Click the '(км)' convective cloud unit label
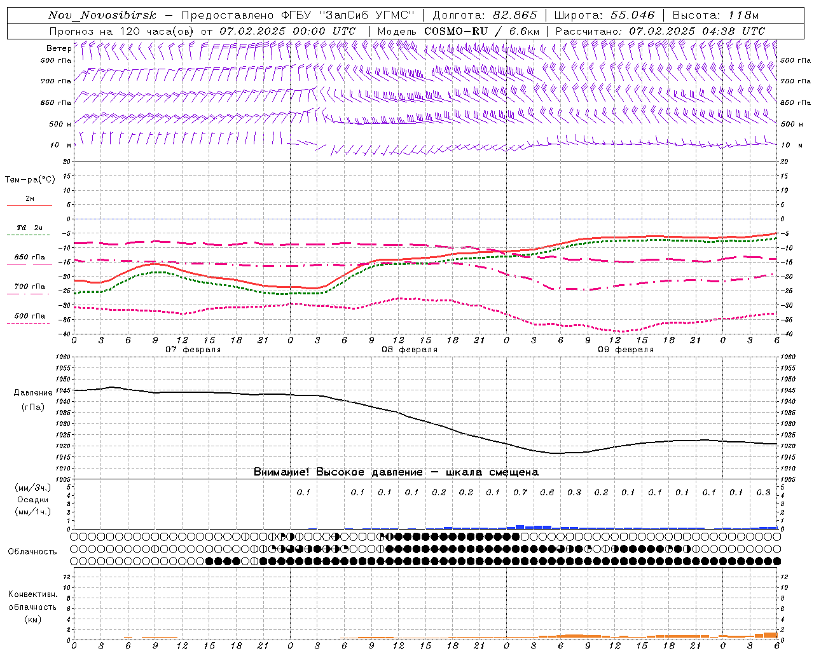 click(32, 619)
